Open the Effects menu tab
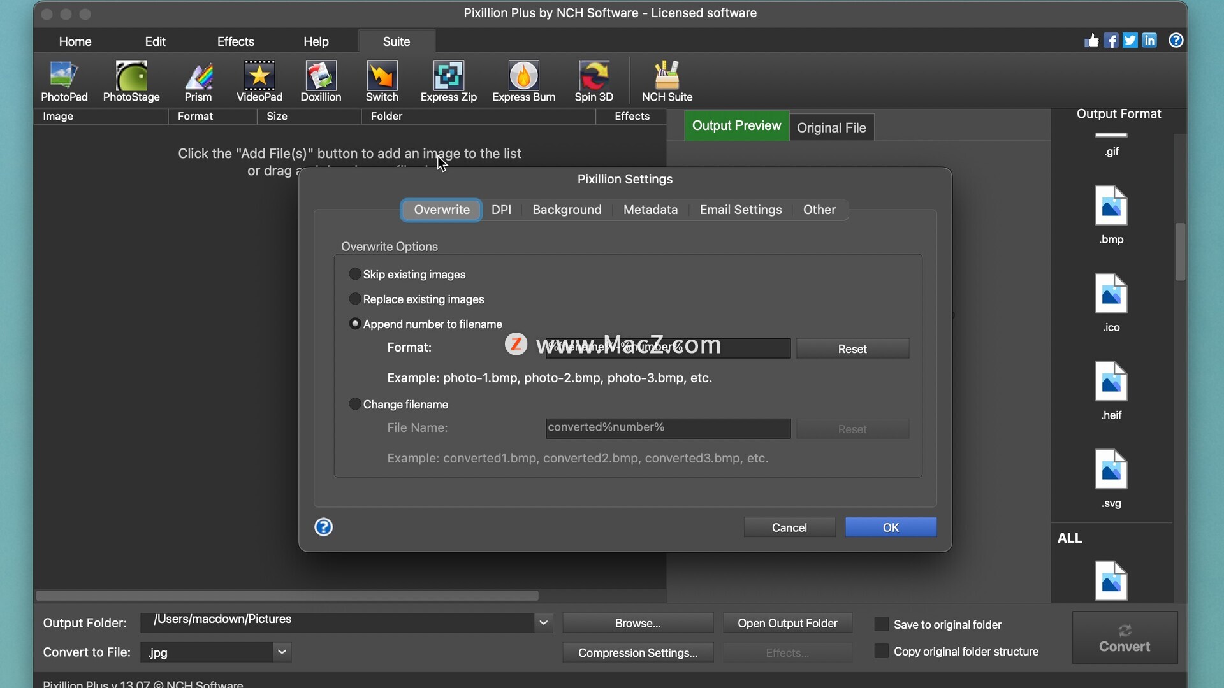Image resolution: width=1224 pixels, height=688 pixels. pos(235,41)
